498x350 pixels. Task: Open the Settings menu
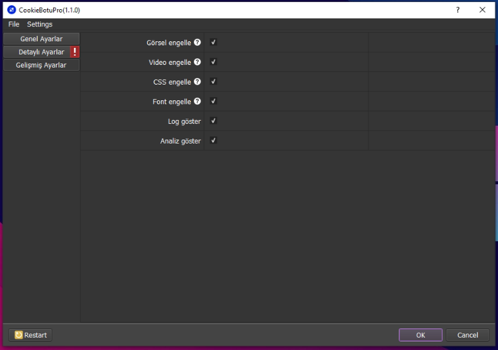tap(39, 24)
